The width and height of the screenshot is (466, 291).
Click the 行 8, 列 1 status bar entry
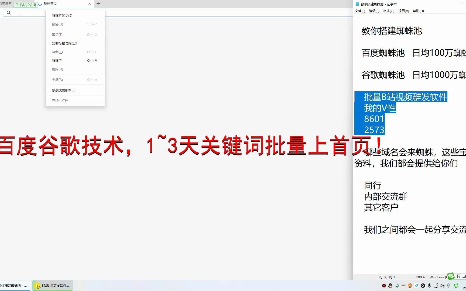[x=387, y=277]
